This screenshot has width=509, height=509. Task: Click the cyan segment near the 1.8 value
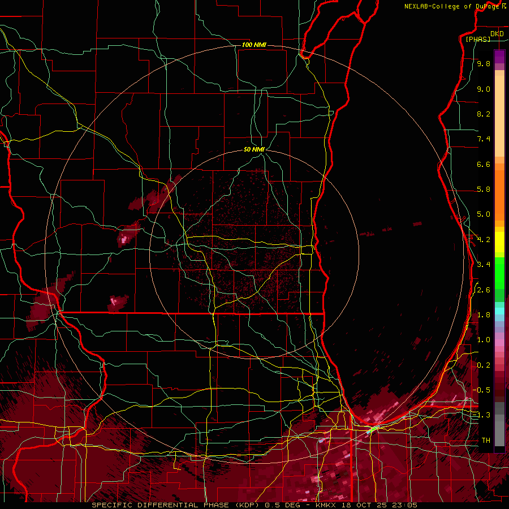(x=499, y=311)
